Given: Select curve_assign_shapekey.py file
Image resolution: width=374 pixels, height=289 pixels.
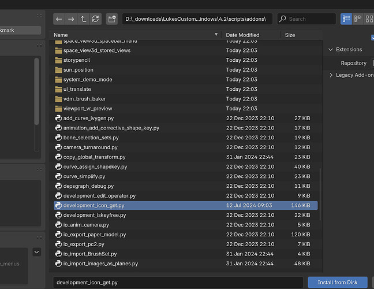Looking at the screenshot, I should pyautogui.click(x=186, y=166).
